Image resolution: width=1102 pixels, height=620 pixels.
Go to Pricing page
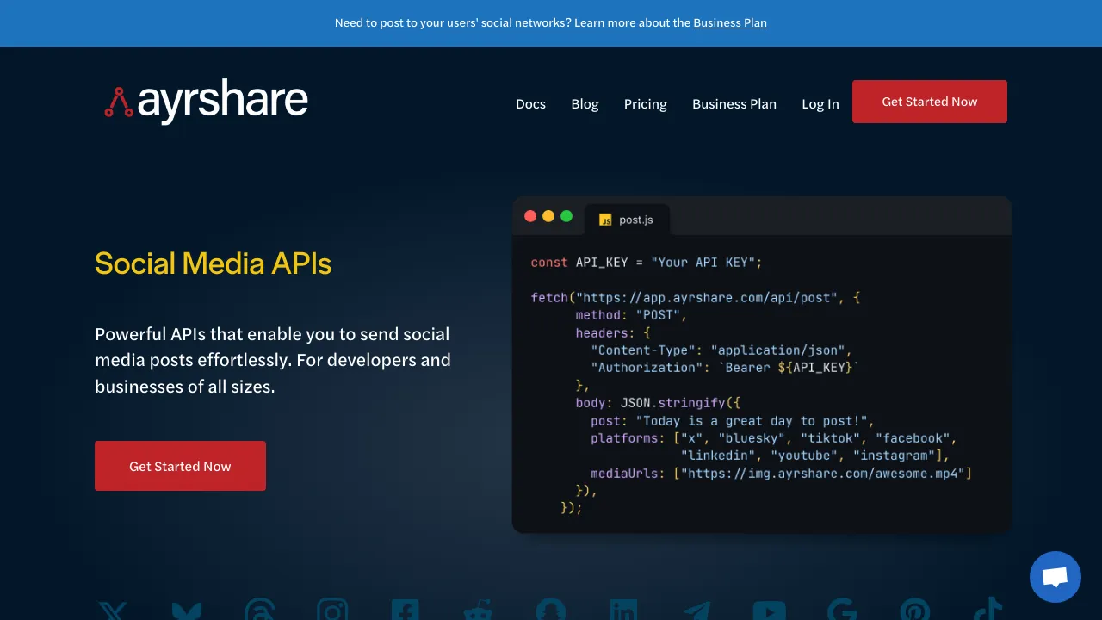pyautogui.click(x=646, y=103)
